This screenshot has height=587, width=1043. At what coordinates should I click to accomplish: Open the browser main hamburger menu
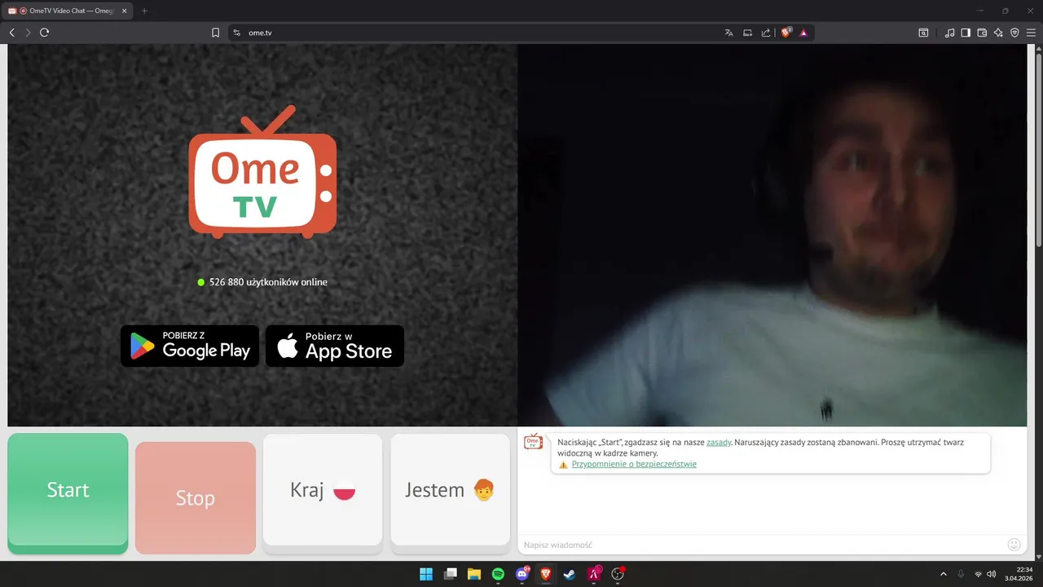[x=1031, y=33]
